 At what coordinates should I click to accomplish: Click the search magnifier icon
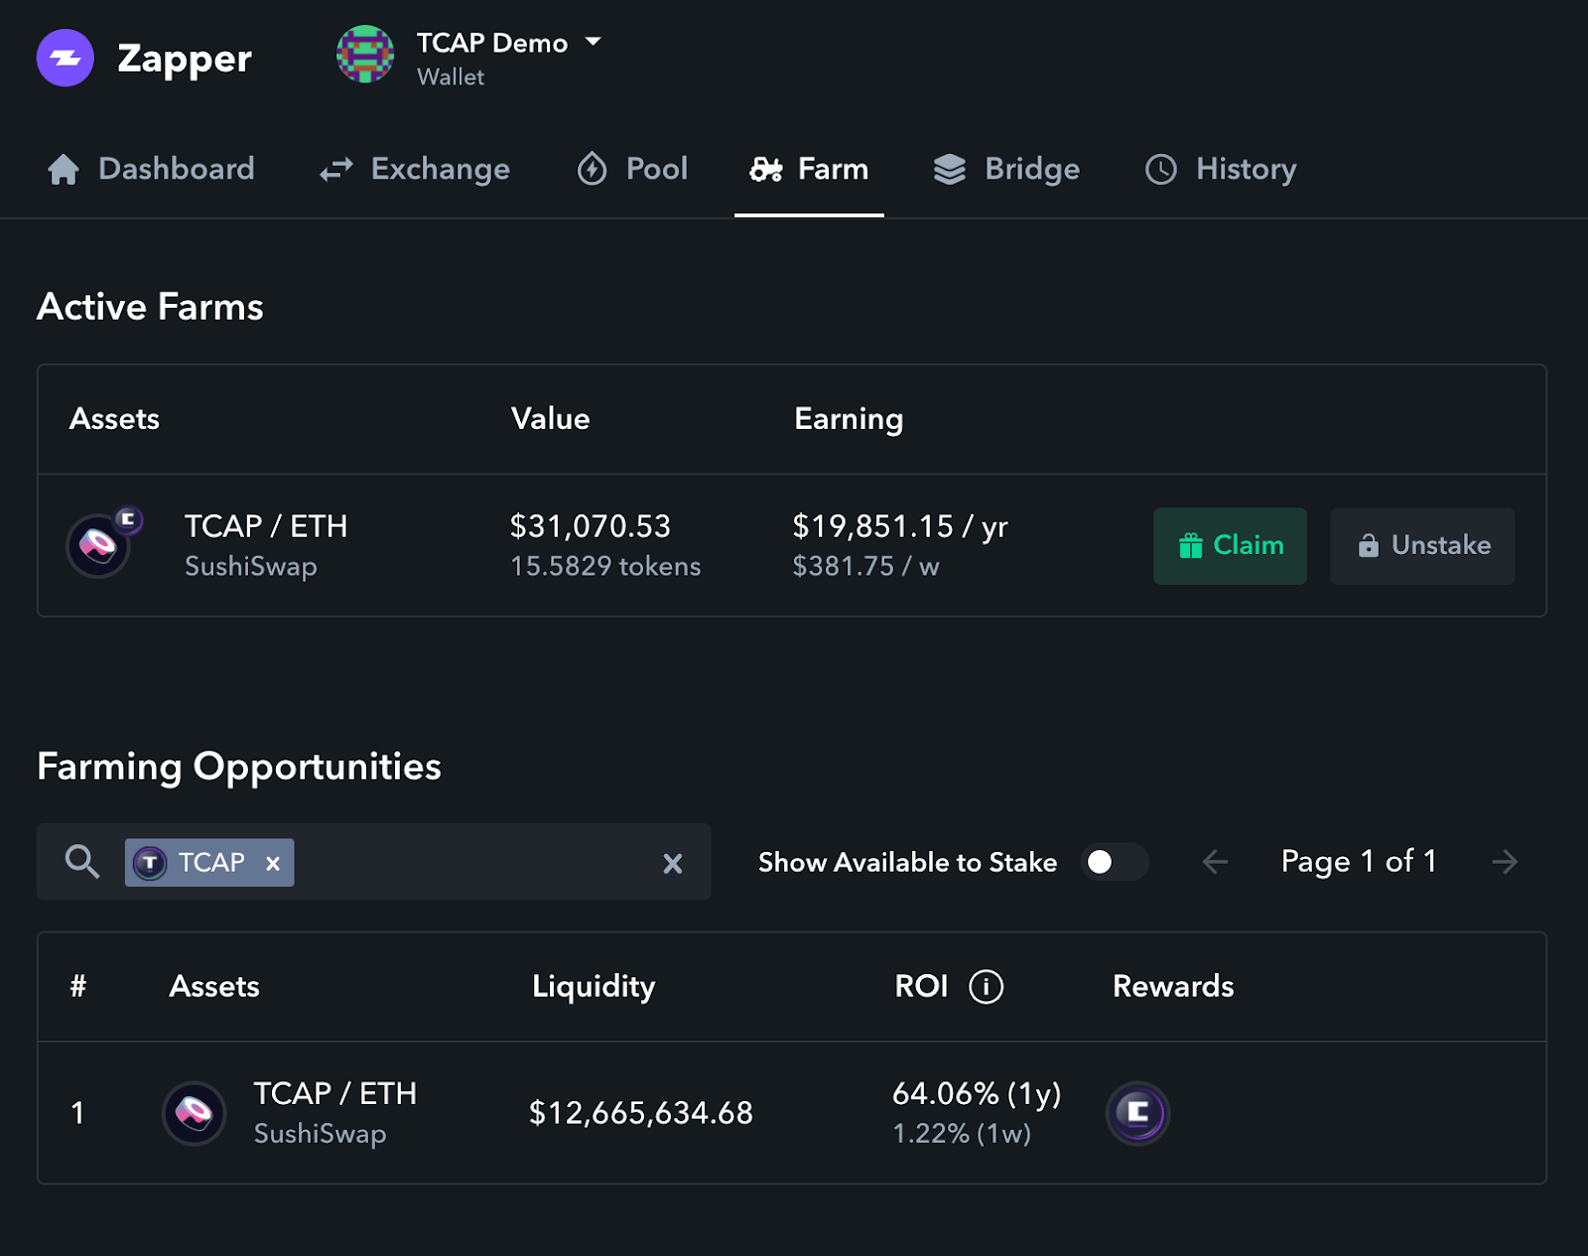(81, 862)
